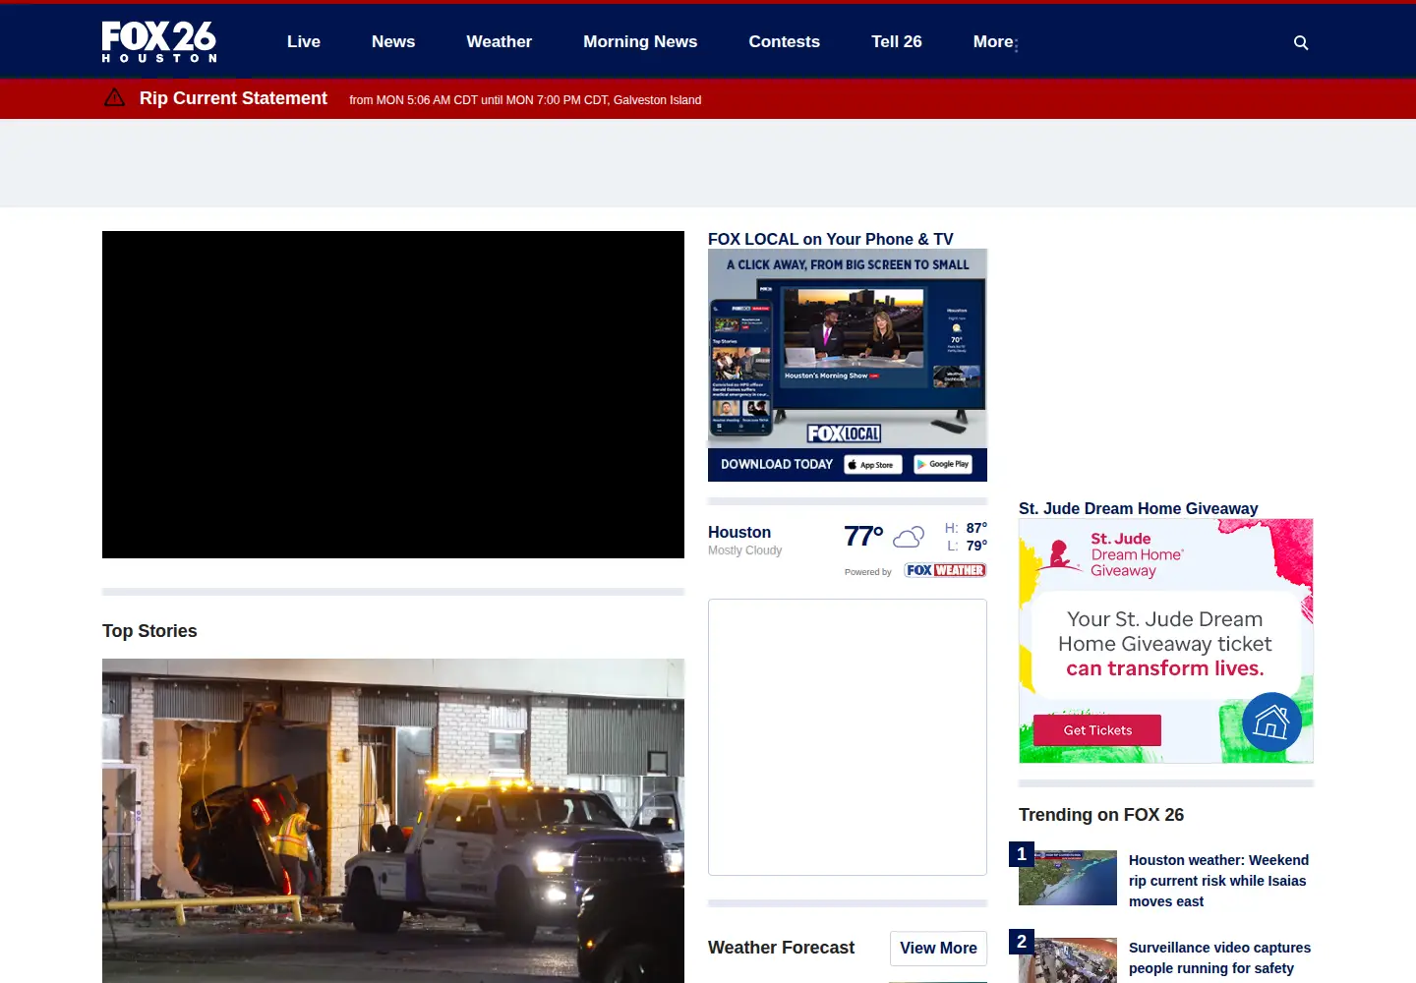This screenshot has width=1416, height=983.
Task: Click the FOX 26 Houston logo
Action: pyautogui.click(x=159, y=41)
